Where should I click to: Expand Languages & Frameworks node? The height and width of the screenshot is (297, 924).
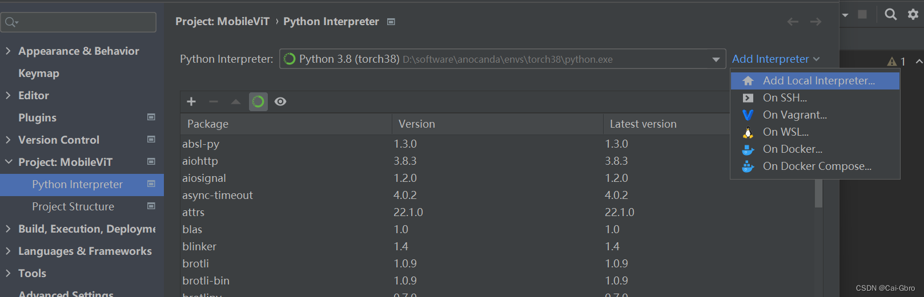point(8,251)
